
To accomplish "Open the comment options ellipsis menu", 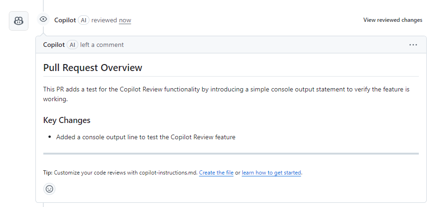I will 413,45.
